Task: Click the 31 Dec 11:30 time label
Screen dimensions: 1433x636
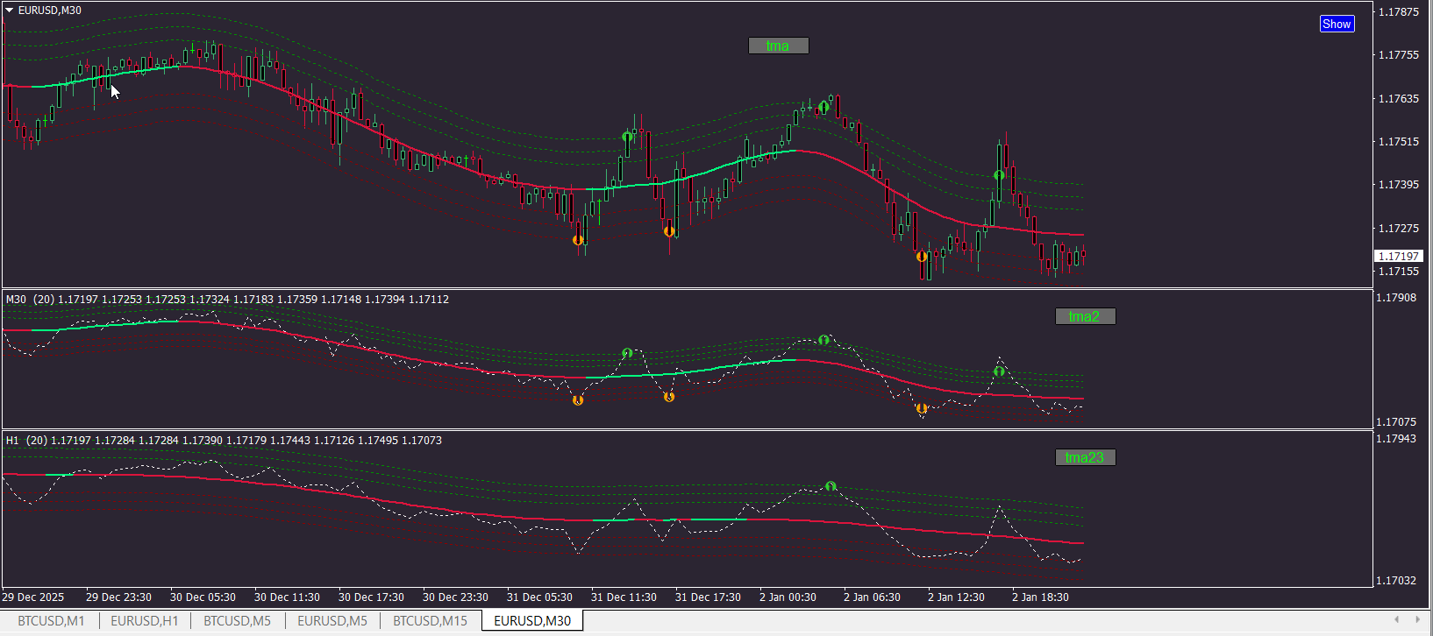Action: coord(624,597)
